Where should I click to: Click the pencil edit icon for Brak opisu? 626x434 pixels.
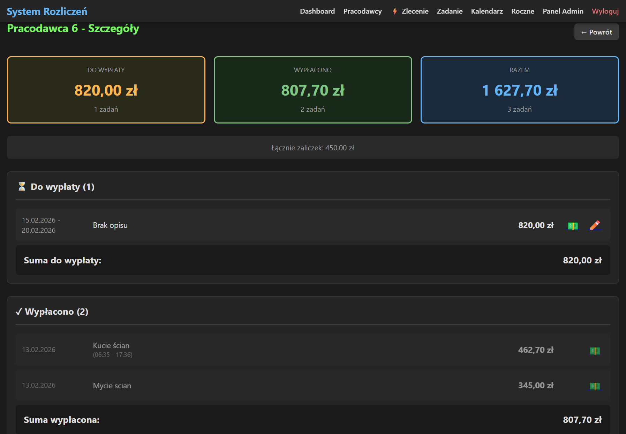click(595, 225)
